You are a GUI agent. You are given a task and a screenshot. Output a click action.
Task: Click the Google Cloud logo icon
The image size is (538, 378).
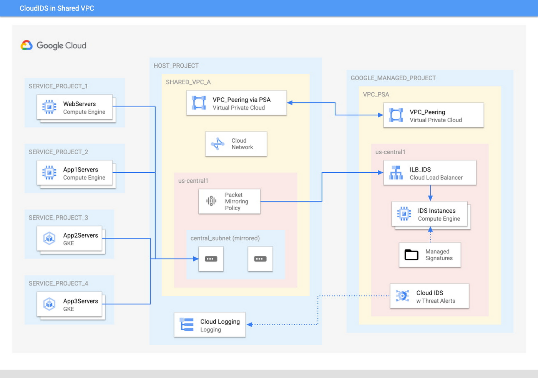tap(27, 45)
